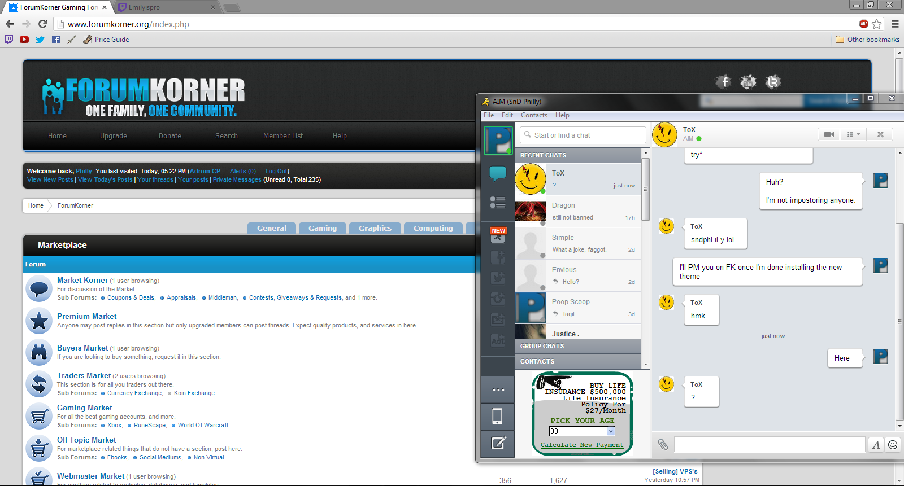Open Market Korner forum link
The height and width of the screenshot is (486, 904).
pos(82,280)
